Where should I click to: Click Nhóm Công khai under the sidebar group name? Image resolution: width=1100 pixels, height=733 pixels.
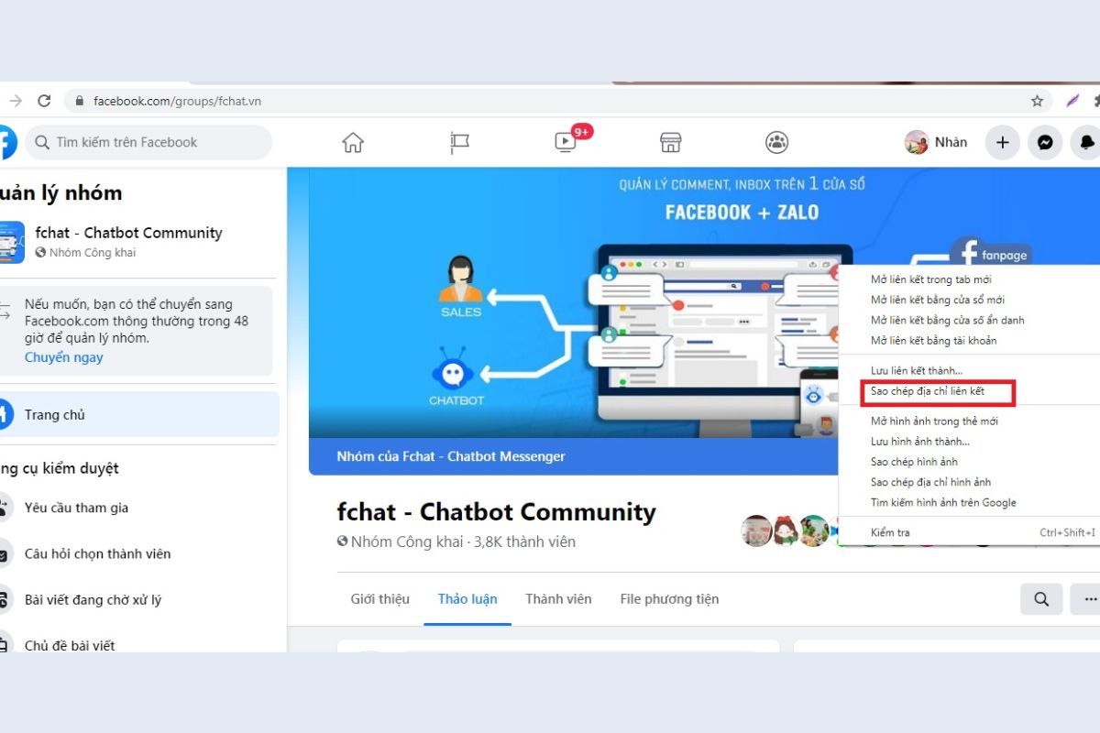pos(93,253)
